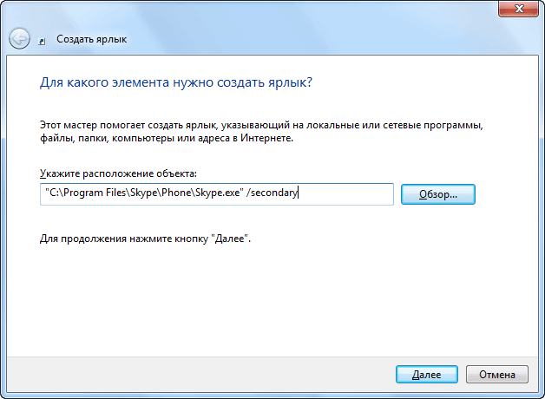The image size is (545, 399).
Task: Click the Создать ярлык window title text
Action: point(89,39)
